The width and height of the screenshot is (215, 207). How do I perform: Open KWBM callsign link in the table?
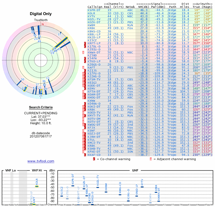[x=91, y=25]
